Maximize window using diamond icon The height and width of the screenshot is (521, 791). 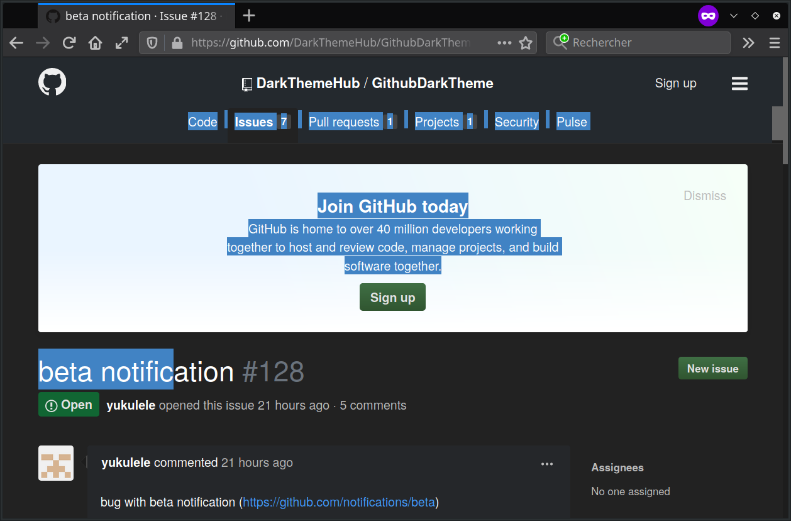click(755, 16)
